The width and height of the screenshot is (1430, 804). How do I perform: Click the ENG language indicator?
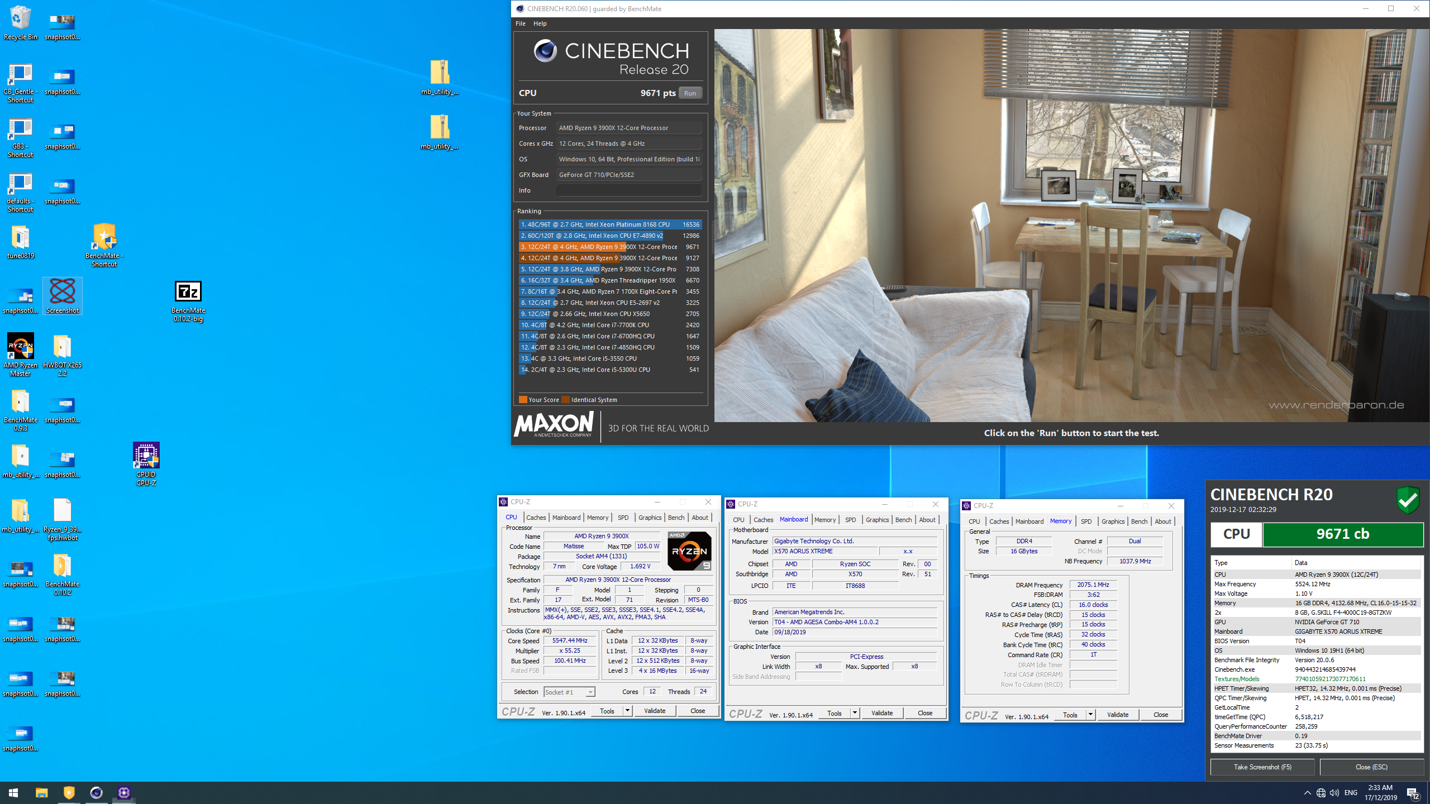1351,793
